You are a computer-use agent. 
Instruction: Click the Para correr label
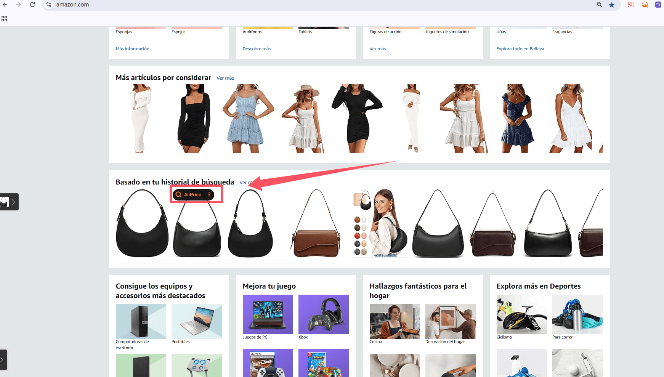[562, 337]
